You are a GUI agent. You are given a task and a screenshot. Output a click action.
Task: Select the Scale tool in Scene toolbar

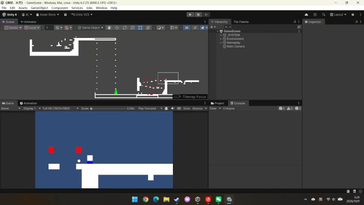[132, 28]
